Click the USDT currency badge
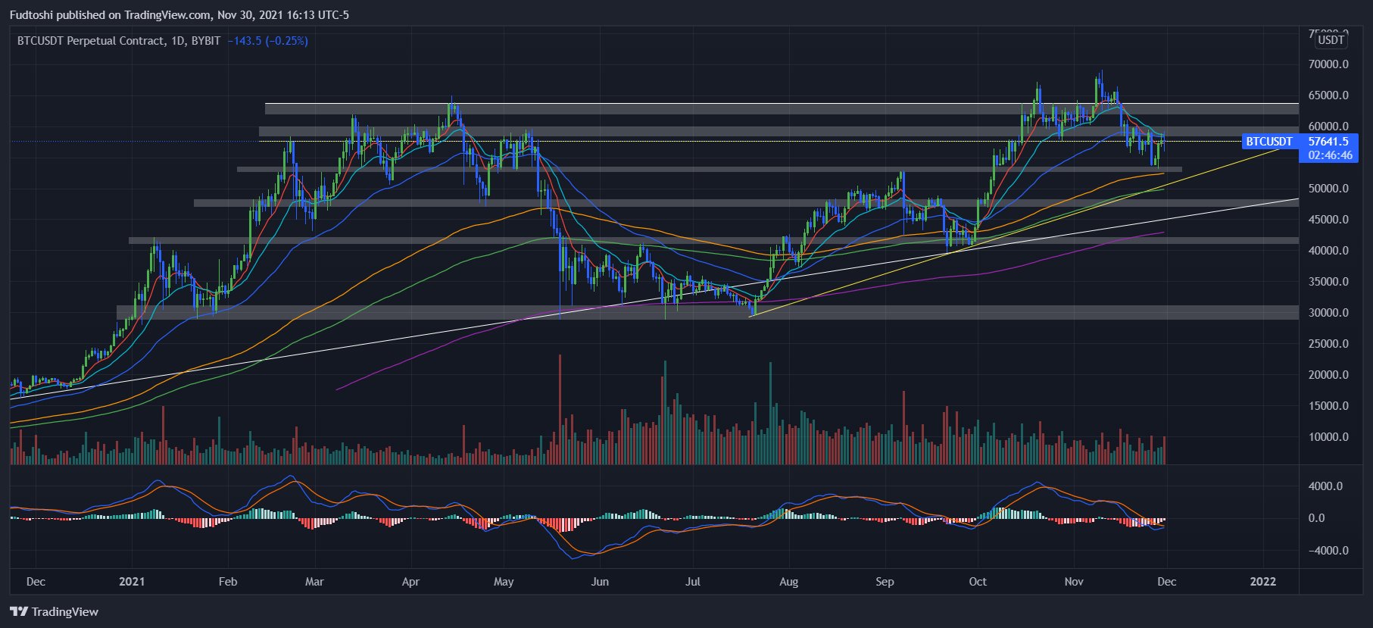 pos(1331,40)
